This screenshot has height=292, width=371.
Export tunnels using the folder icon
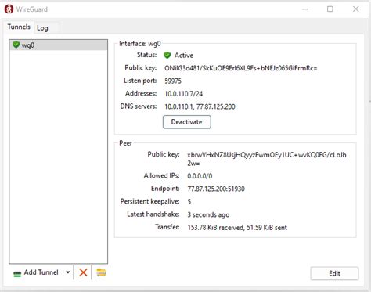pos(101,272)
